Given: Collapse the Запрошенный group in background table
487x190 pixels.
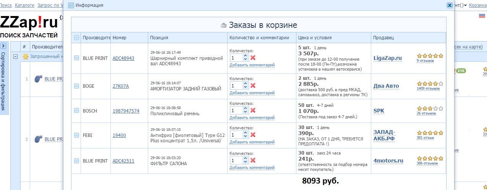Looking at the screenshot, I should point(16,56).
